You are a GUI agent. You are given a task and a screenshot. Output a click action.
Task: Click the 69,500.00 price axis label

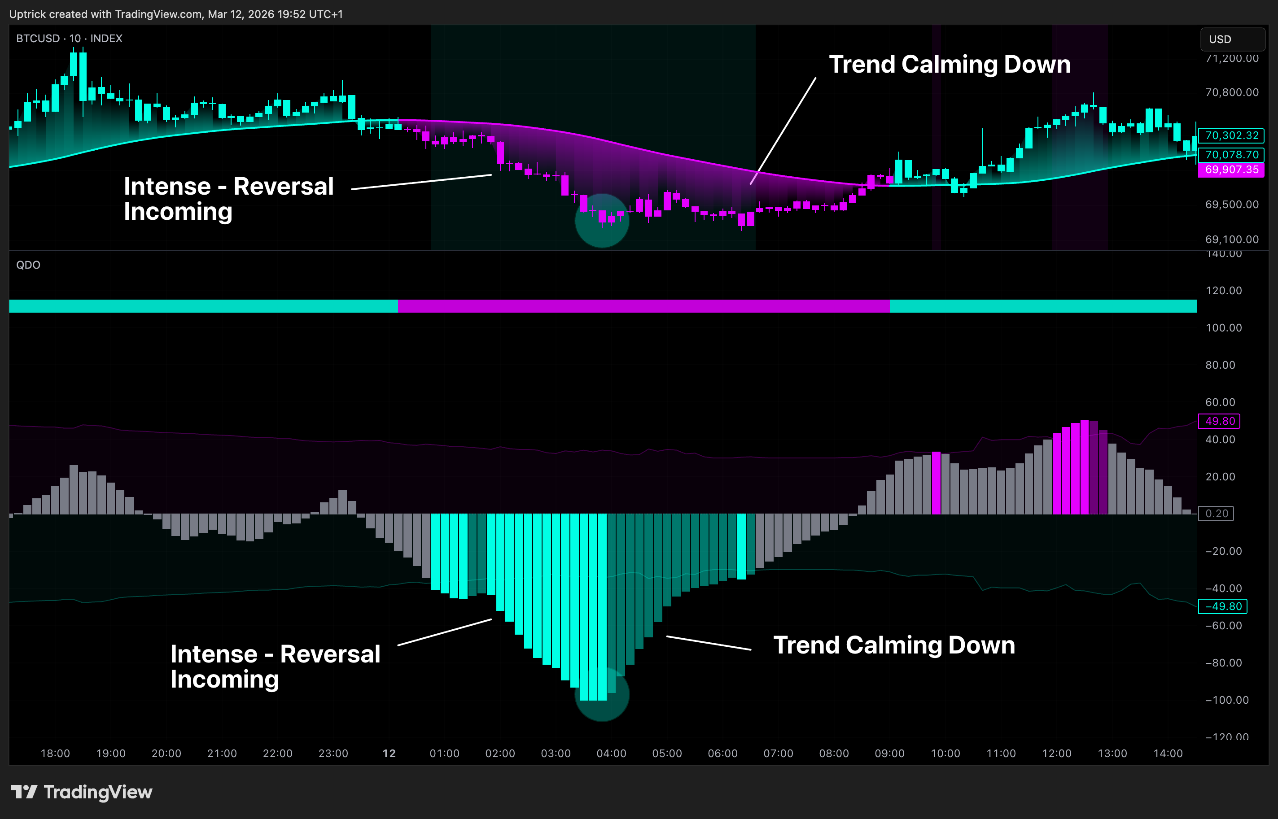[1232, 205]
